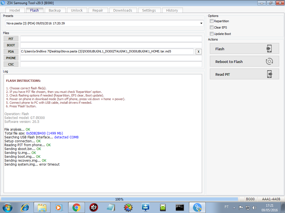Click the 'Sending sboot.bin... OK' log line
Image resolution: width=285 pixels, height=213 pixels.
coord(23,149)
